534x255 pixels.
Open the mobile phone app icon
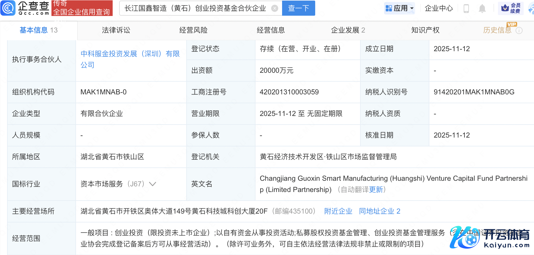[x=466, y=9]
